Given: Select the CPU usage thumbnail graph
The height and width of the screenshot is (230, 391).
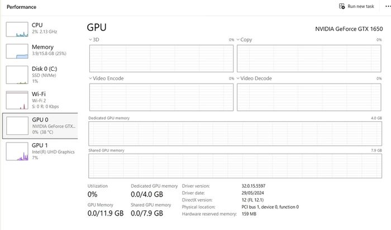Looking at the screenshot, I should click(x=17, y=30).
